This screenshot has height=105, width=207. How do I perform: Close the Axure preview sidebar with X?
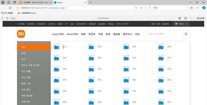[x=2, y=18]
